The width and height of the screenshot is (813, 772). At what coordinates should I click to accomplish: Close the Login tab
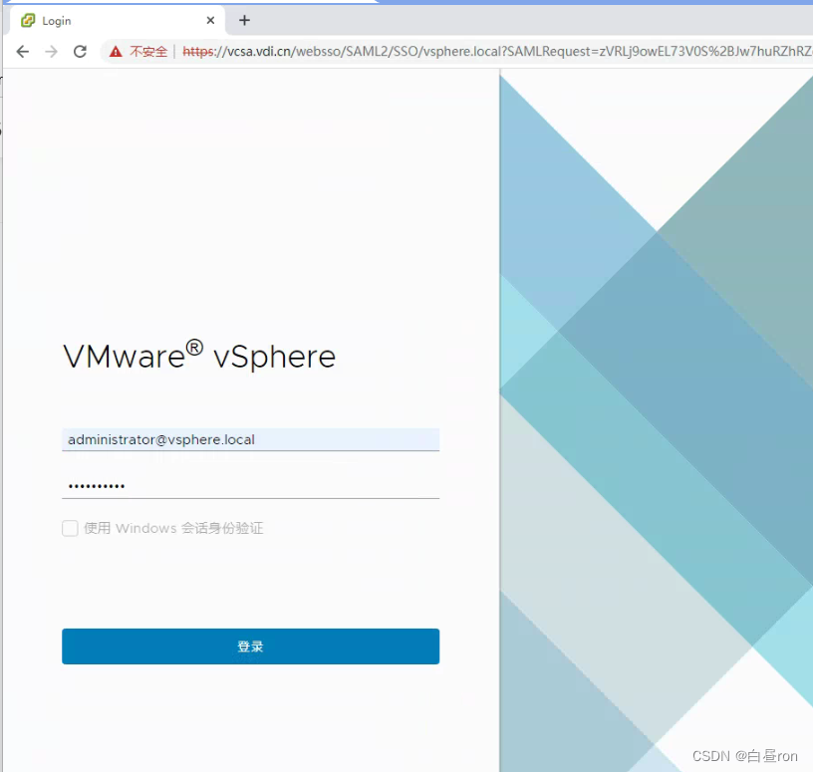[x=210, y=20]
